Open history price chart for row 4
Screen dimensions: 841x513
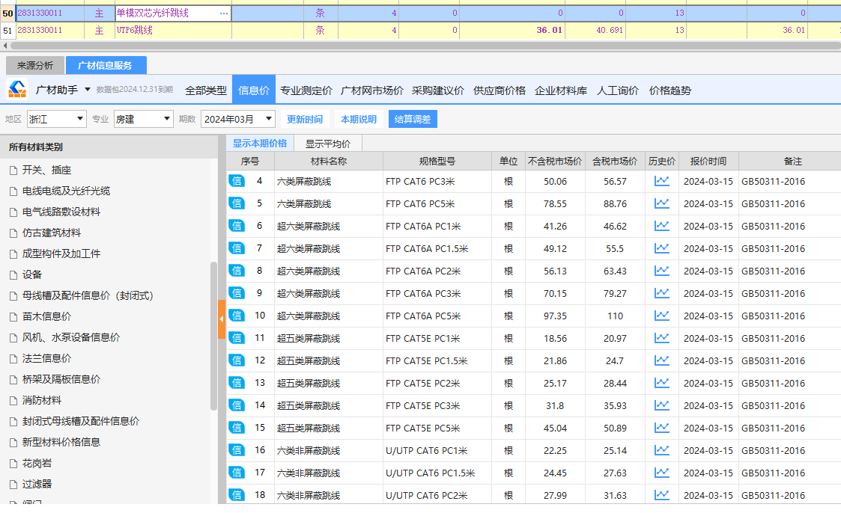661,181
